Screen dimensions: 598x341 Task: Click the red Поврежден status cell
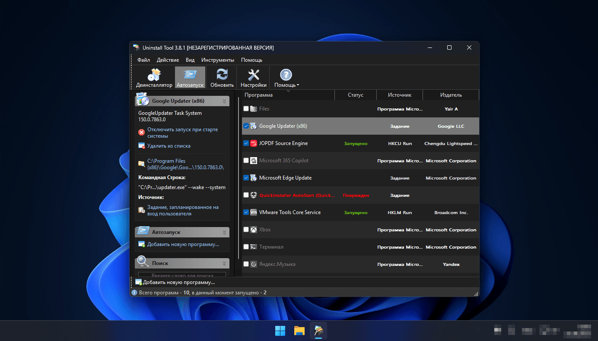point(356,196)
